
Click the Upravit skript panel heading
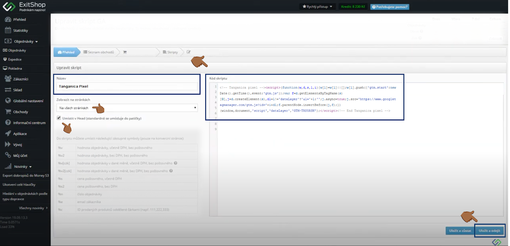click(x=69, y=68)
